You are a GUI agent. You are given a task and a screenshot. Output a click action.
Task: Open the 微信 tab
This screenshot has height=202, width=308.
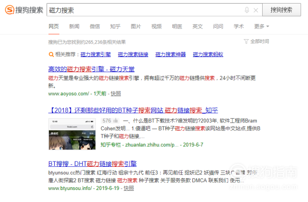click(95, 26)
